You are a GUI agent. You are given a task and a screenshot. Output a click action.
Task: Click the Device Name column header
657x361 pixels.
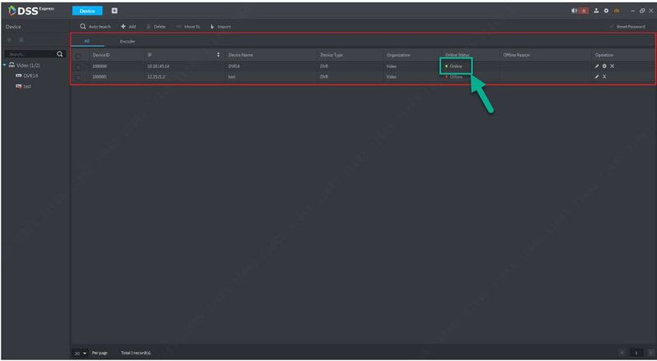(241, 55)
